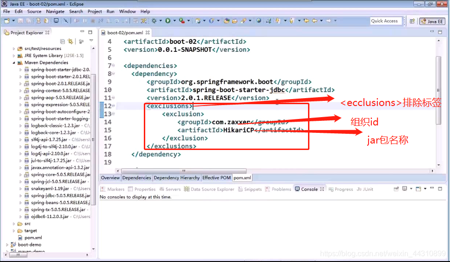Select snakeyaml-1.19.jar dependency
The height and width of the screenshot is (262, 450).
[50, 189]
